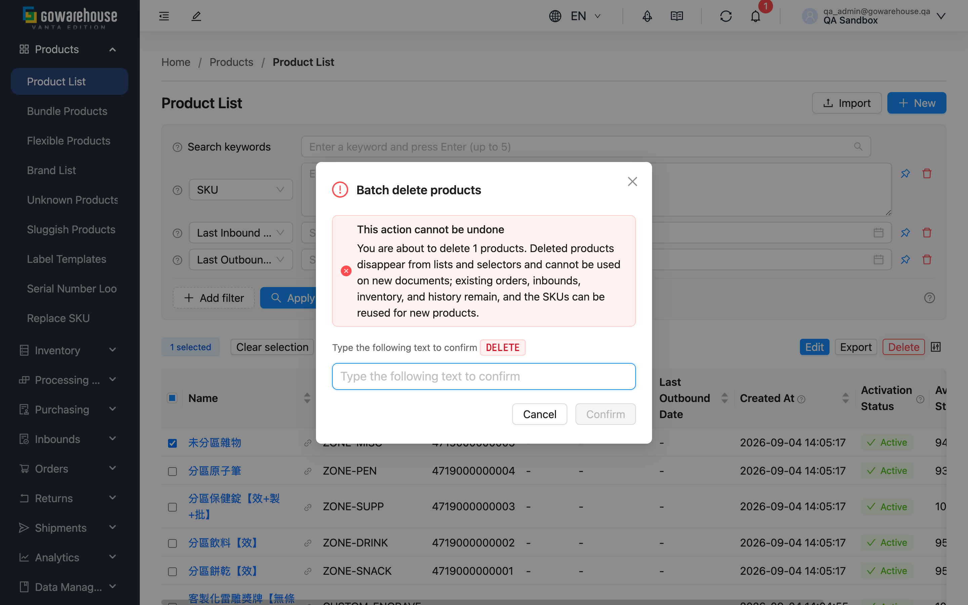Open the notifications bell

click(x=755, y=16)
